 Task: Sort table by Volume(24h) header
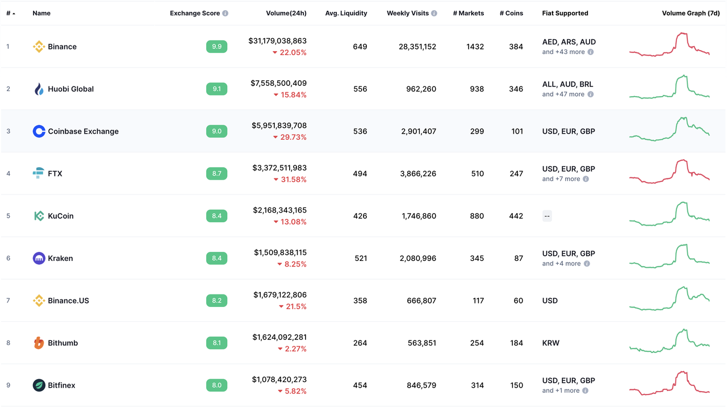point(286,13)
